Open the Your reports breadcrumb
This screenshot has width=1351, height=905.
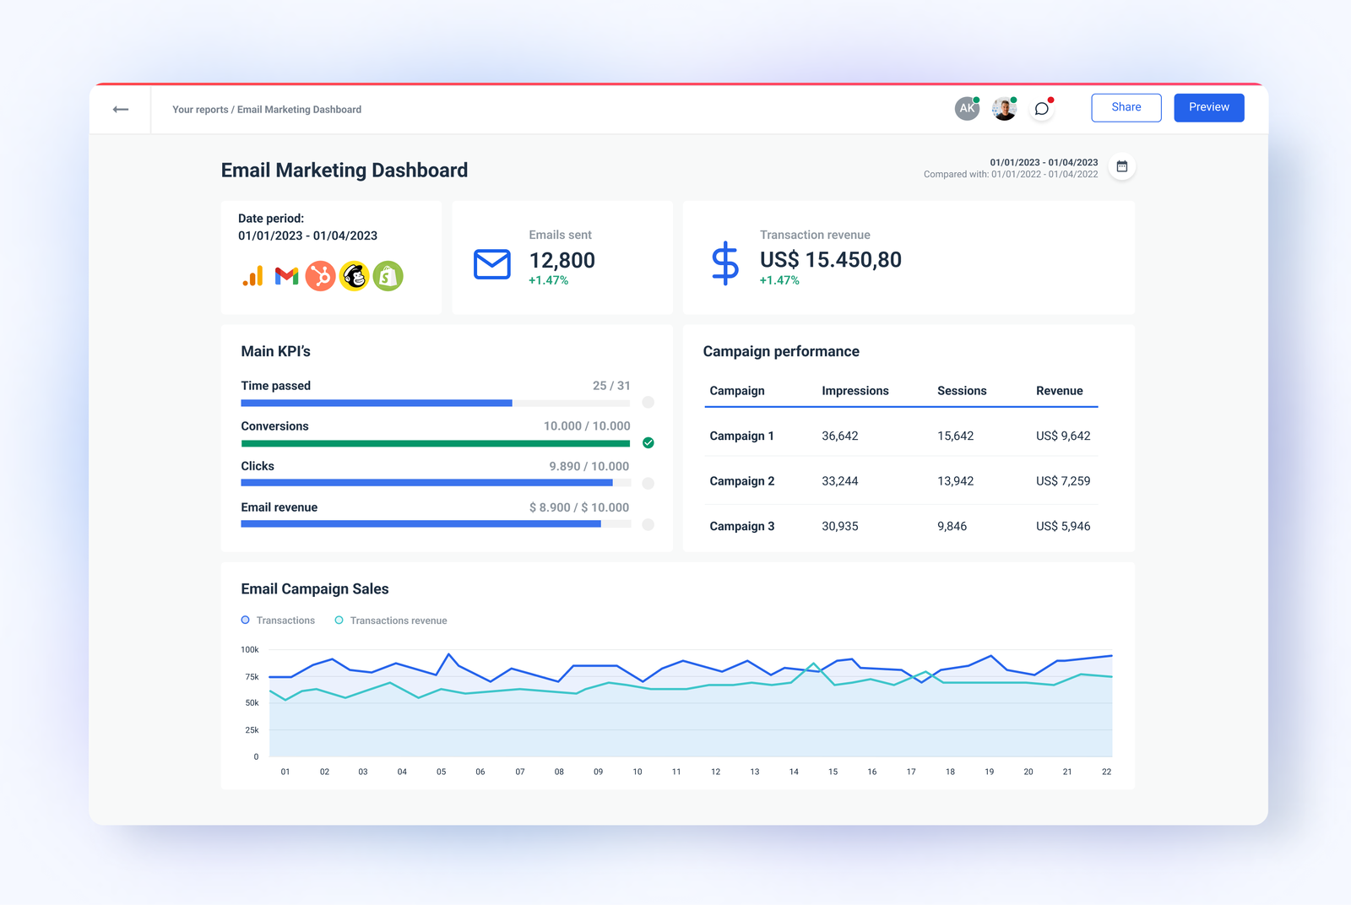199,109
